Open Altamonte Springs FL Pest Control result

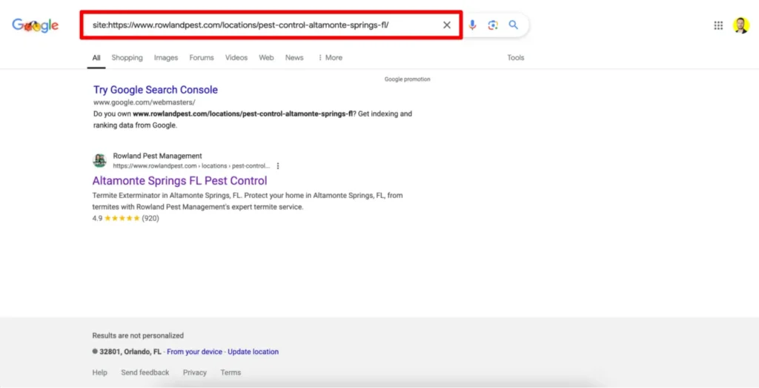[x=179, y=181]
